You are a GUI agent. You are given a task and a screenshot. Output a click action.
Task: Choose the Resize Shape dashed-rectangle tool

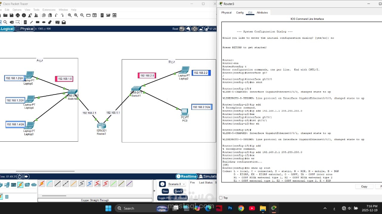coord(18,22)
